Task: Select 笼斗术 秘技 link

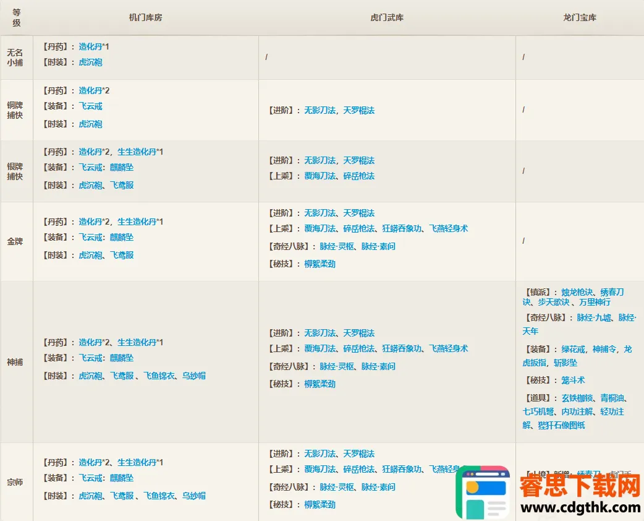Action: [x=573, y=381]
